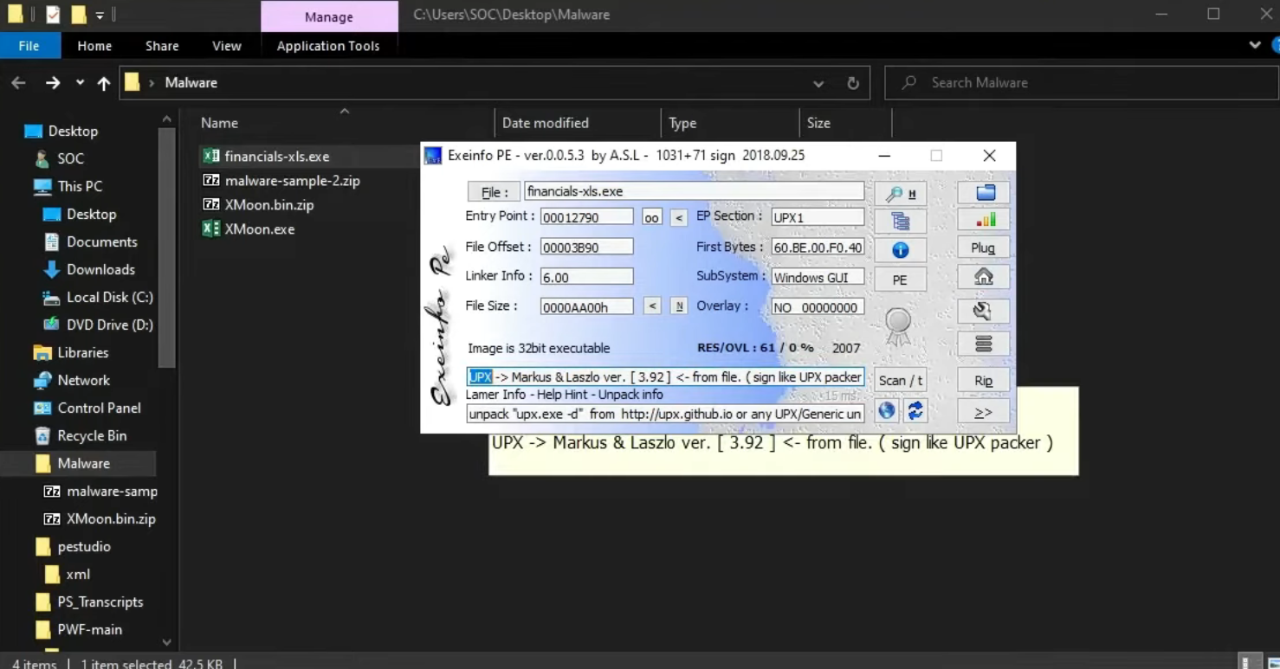Open the Plug plugin menu
This screenshot has width=1280, height=669.
point(982,248)
